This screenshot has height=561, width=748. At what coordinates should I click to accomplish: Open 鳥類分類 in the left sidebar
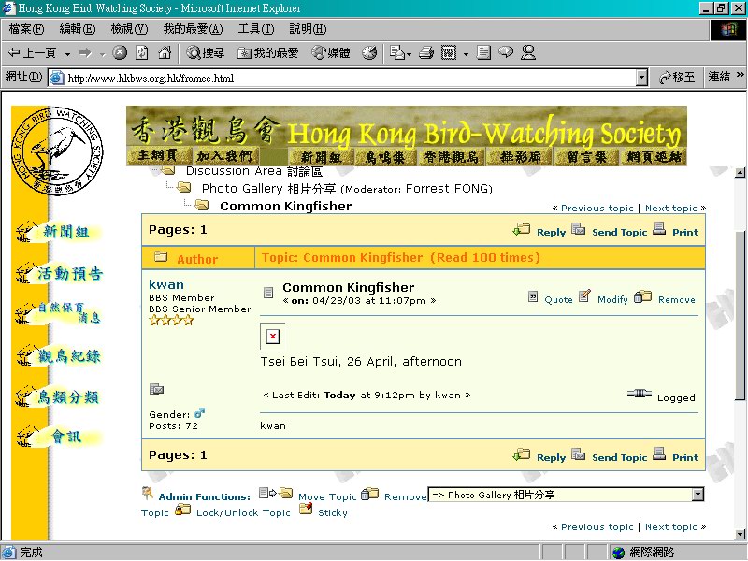coord(58,396)
